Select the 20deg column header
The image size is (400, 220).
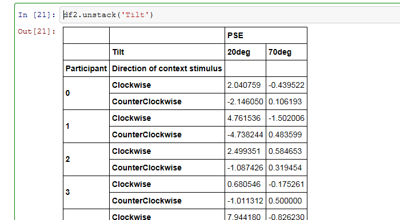pyautogui.click(x=245, y=52)
